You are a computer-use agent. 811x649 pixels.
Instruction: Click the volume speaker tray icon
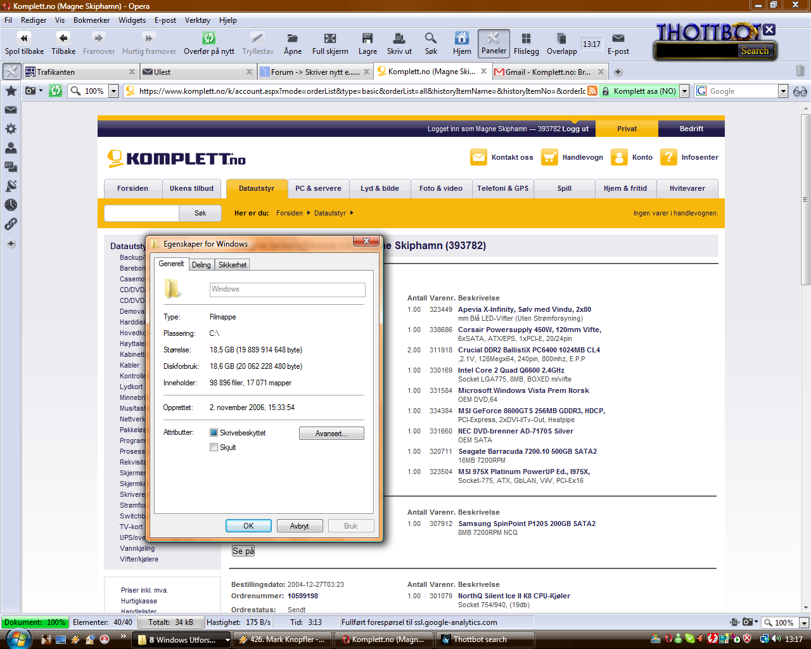[x=776, y=639]
